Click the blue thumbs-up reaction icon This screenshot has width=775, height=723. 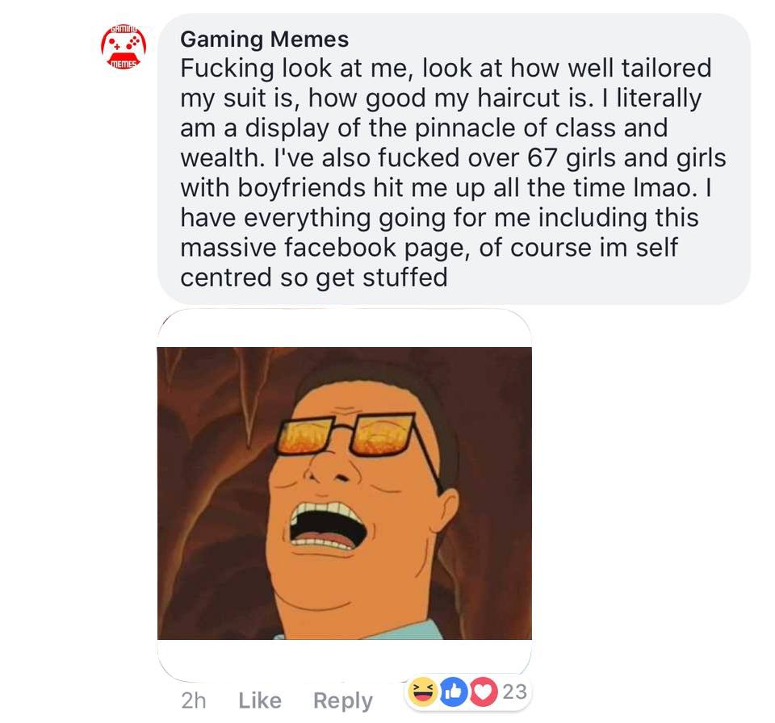coord(453,692)
